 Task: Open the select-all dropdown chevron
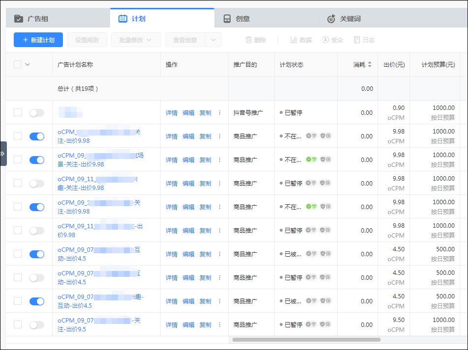28,64
